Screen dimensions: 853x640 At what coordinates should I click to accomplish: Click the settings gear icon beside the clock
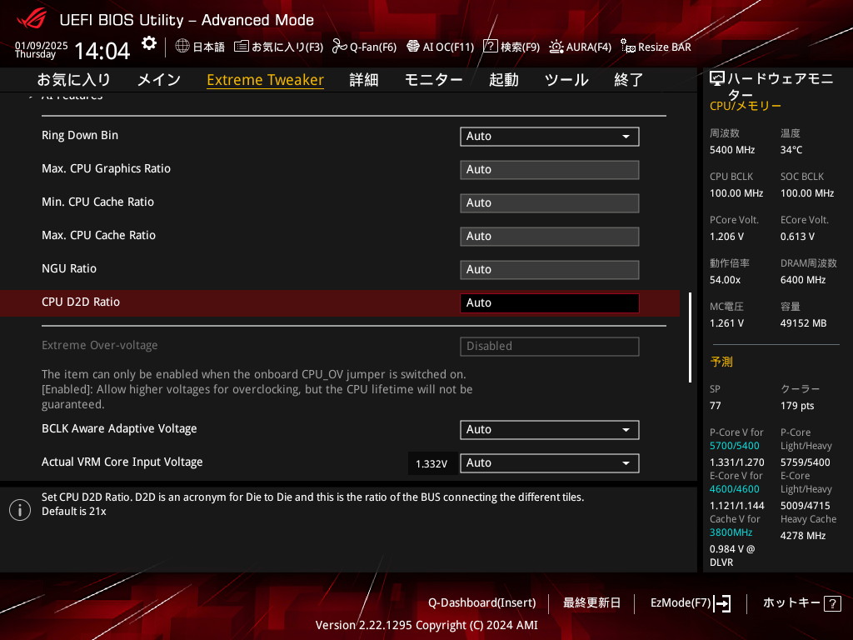tap(148, 43)
